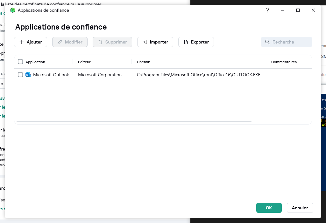Click the Outlook application icon
The image size is (326, 223).
tap(28, 75)
